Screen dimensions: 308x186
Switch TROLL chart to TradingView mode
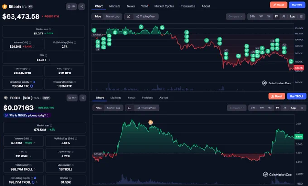click(x=147, y=108)
